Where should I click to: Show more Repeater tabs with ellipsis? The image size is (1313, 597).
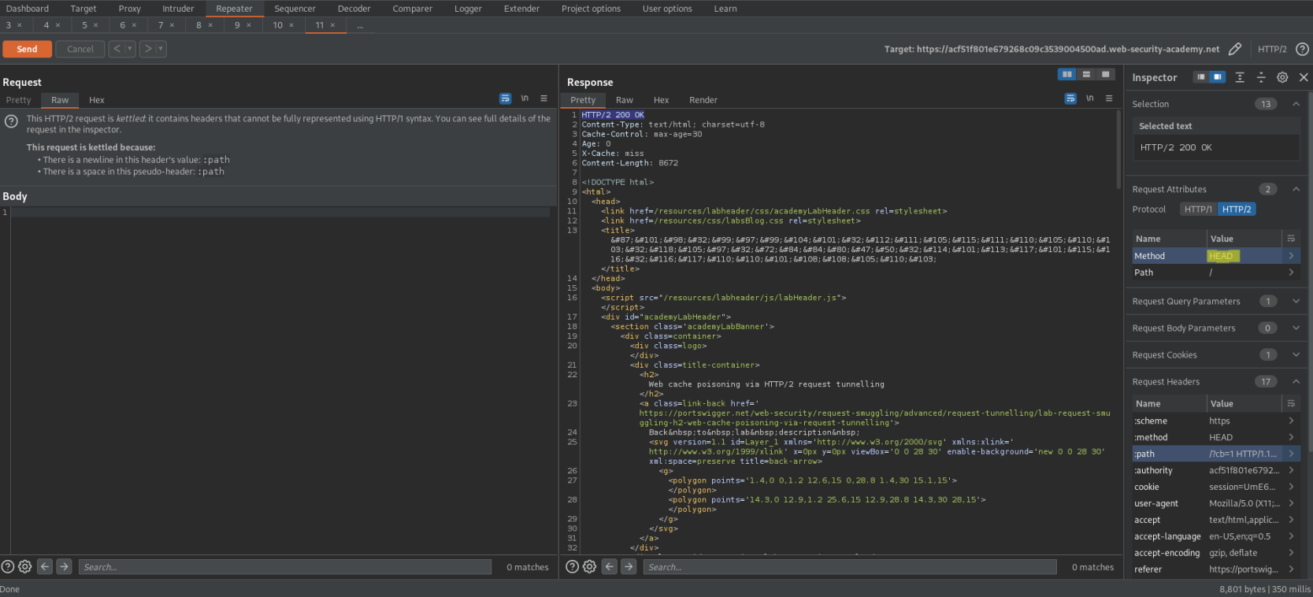[360, 25]
